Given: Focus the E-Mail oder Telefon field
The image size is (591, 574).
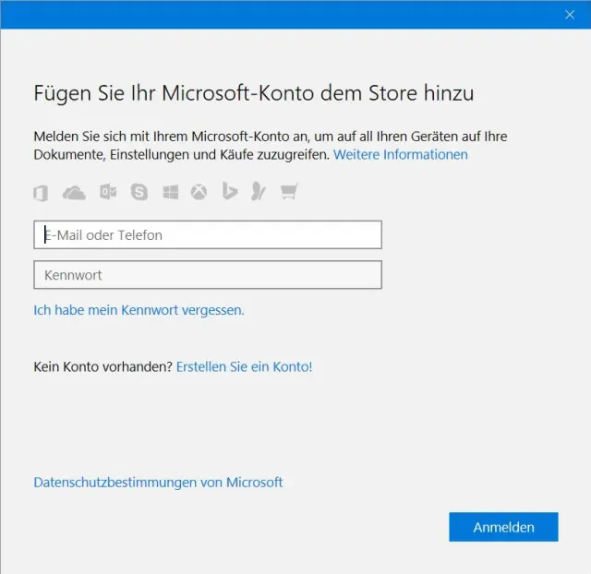Looking at the screenshot, I should click(208, 235).
